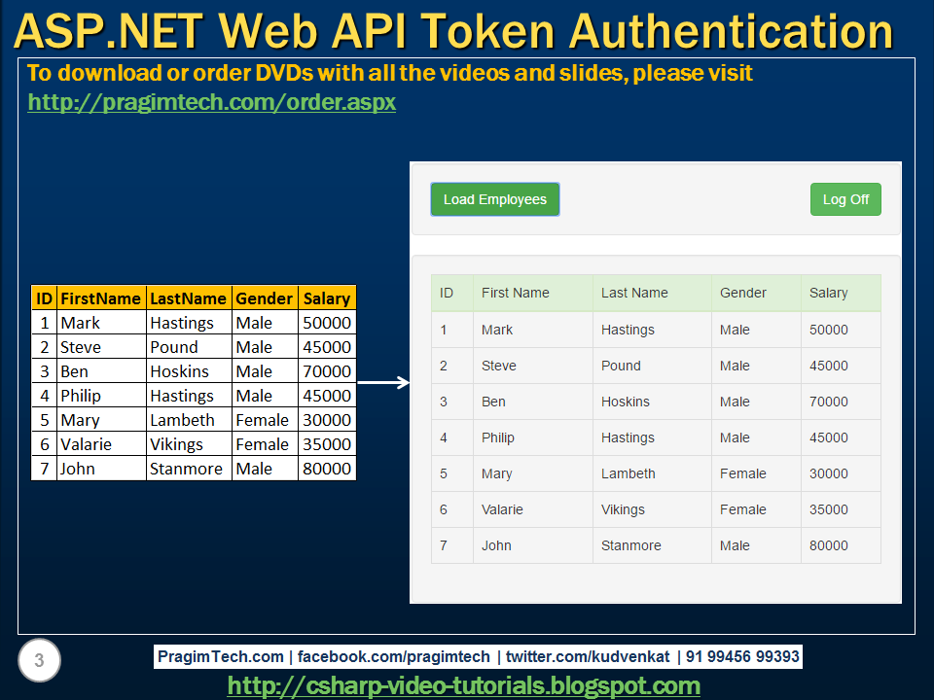The height and width of the screenshot is (700, 934).
Task: Click Ben in the orange-header table
Action: 74,371
